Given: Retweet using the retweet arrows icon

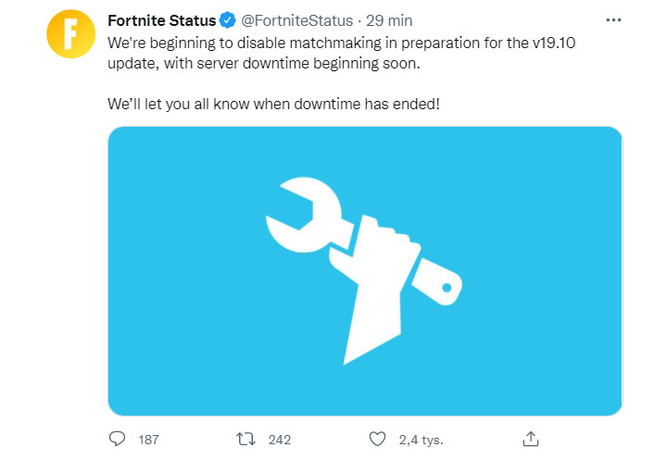Looking at the screenshot, I should coord(245,439).
